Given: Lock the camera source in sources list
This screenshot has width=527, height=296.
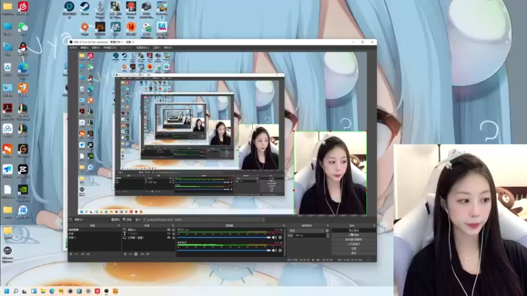Looking at the screenshot, I should tap(173, 230).
